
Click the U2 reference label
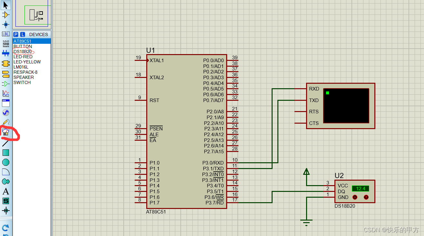[339, 176]
